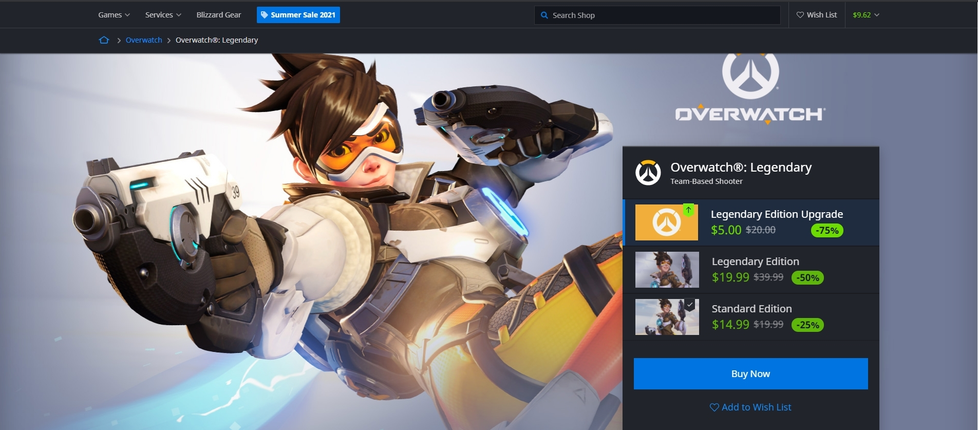Click green upgrade arrow badge on orange thumbnail
978x430 pixels.
coord(688,210)
